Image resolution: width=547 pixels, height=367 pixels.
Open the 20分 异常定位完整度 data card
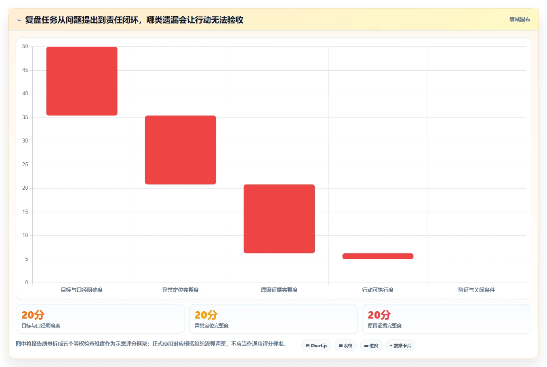273,319
